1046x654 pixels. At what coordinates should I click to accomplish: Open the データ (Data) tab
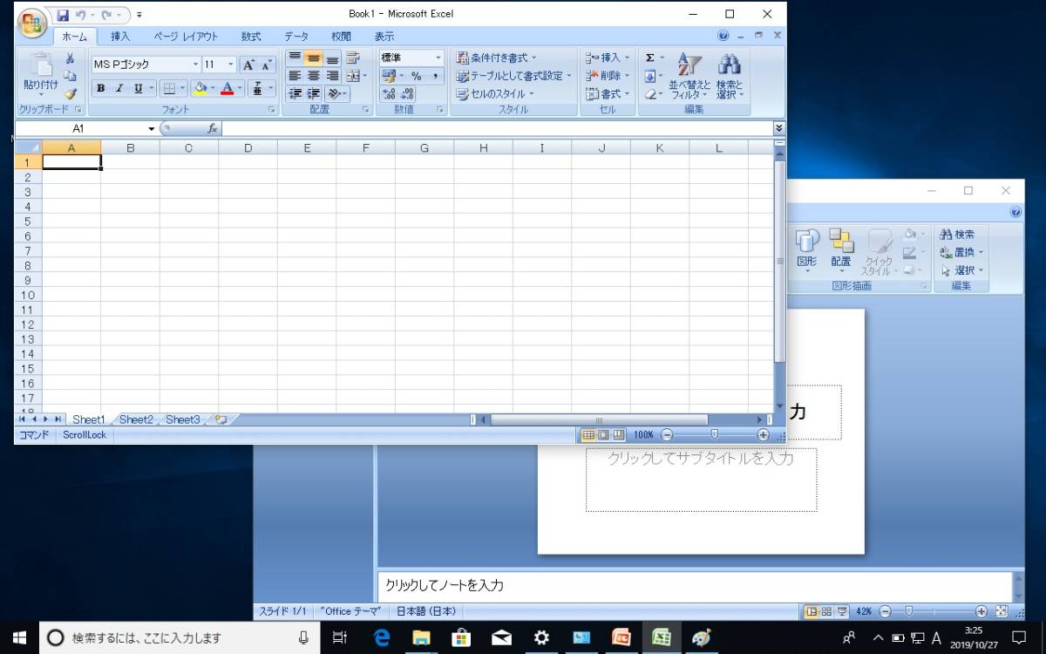296,37
